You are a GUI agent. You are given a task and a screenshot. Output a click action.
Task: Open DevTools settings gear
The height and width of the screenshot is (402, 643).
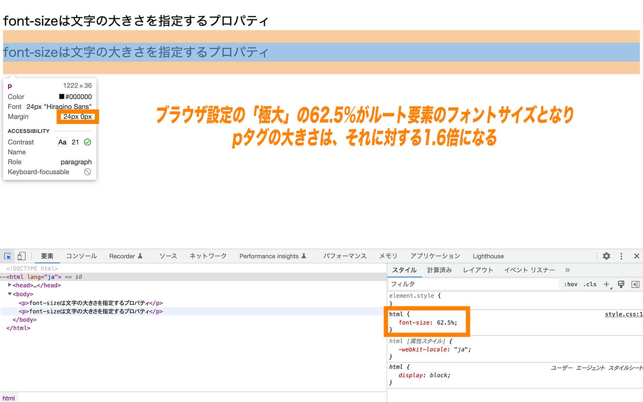pyautogui.click(x=607, y=256)
